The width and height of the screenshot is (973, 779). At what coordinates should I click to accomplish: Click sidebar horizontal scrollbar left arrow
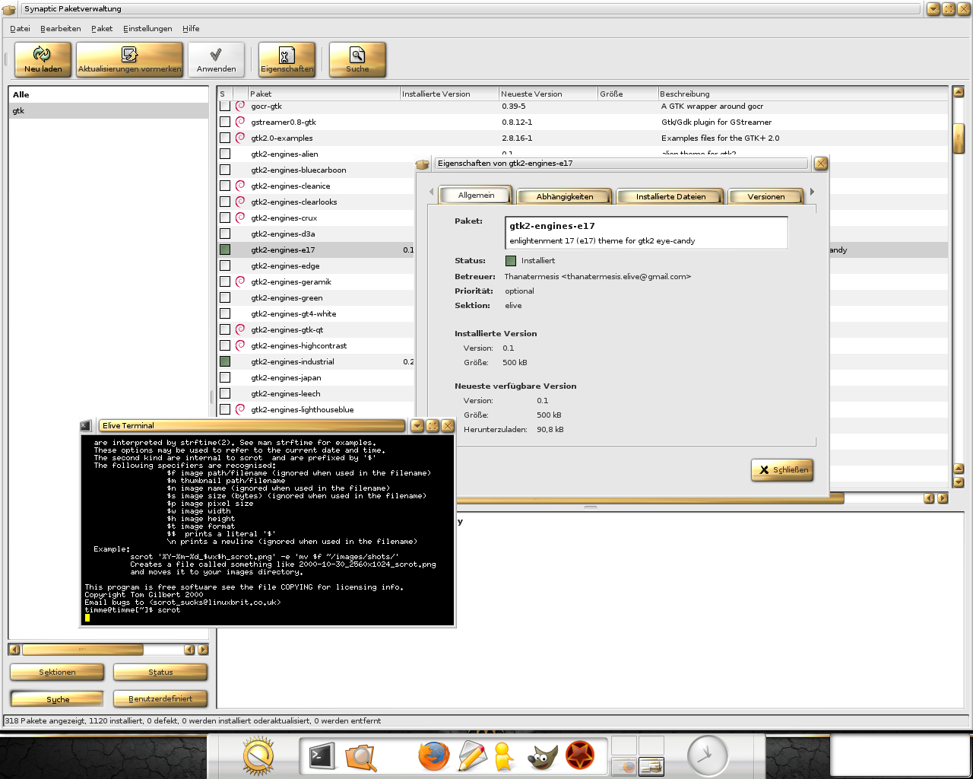coord(14,650)
